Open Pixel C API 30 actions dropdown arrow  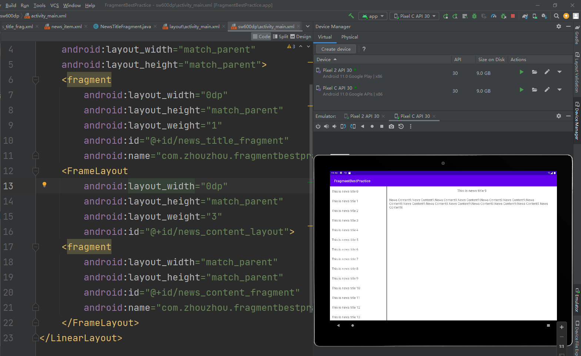point(560,90)
